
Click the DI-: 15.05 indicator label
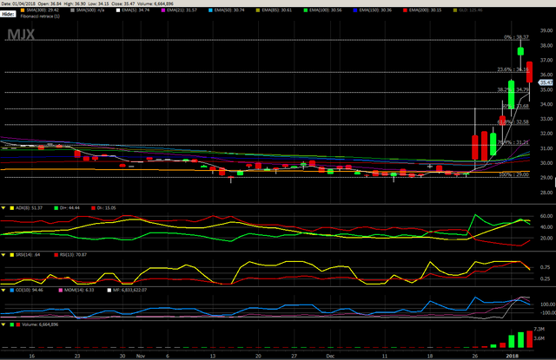[x=106, y=208]
